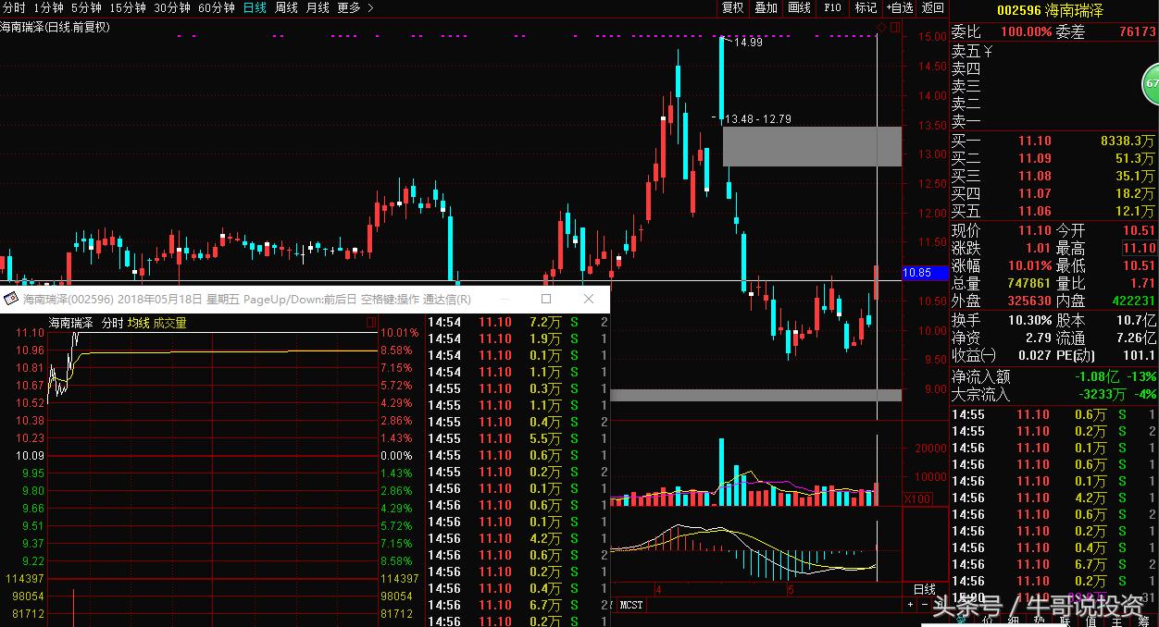Switch chart to 周线 weekly period
The width and height of the screenshot is (1159, 627).
tap(286, 7)
